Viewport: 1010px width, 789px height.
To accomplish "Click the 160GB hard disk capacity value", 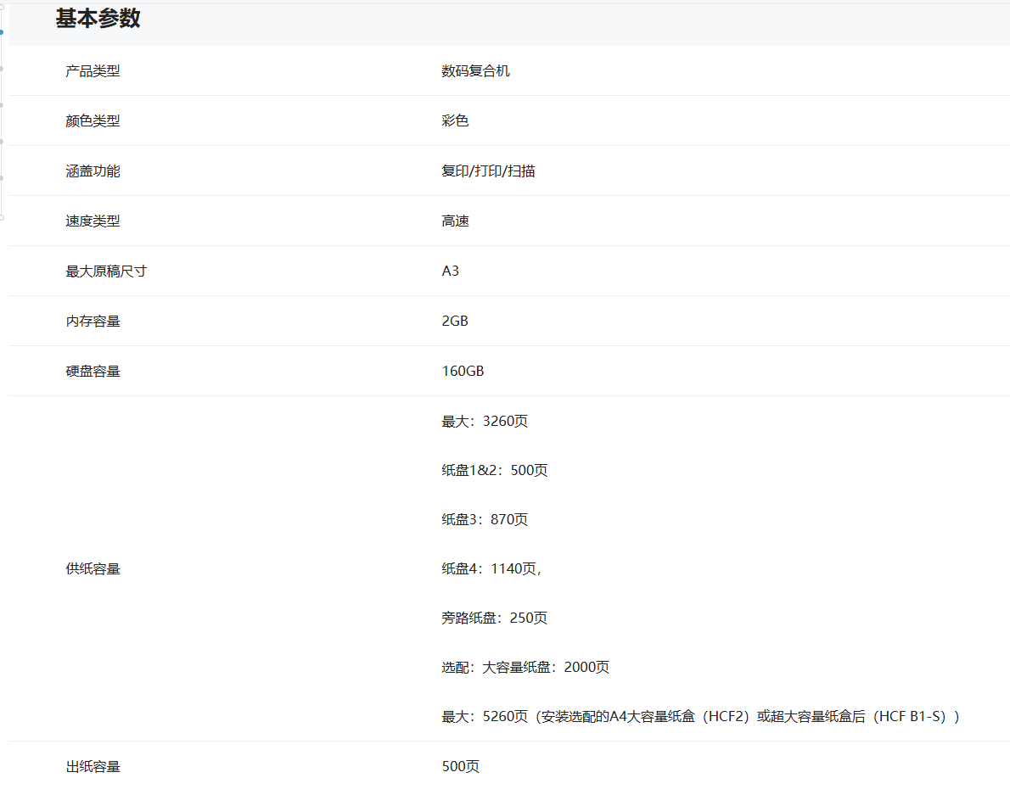I will tap(463, 372).
